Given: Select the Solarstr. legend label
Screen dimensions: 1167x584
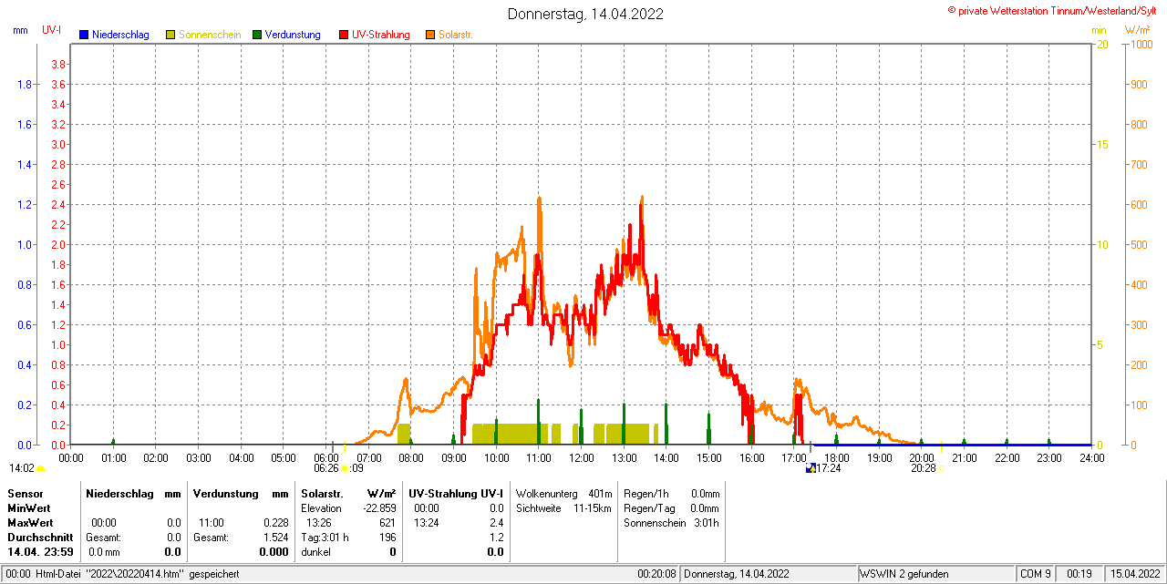Looking at the screenshot, I should [456, 35].
